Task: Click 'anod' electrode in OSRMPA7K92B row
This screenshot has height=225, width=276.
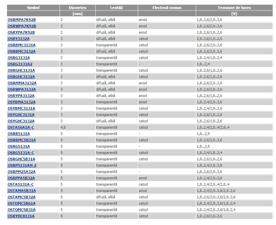Action: [x=142, y=20]
